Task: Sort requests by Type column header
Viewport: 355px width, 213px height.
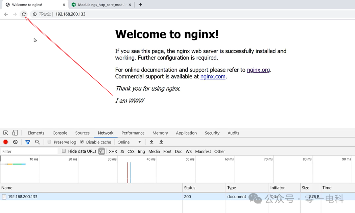Action: (247, 188)
